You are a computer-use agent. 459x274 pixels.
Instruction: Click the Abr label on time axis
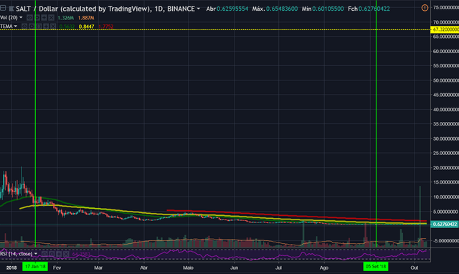pos(143,268)
